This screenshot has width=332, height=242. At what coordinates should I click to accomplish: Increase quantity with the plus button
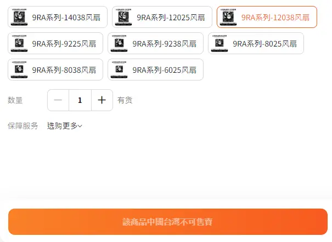tap(102, 100)
